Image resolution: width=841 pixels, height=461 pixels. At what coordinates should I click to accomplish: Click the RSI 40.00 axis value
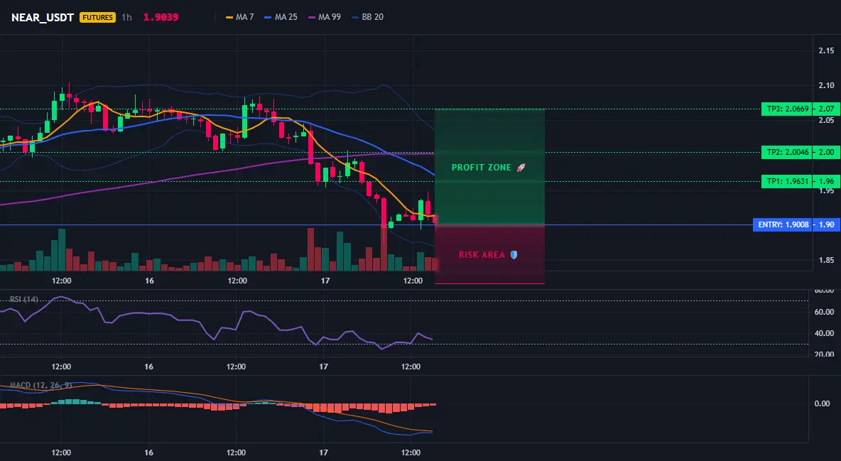point(824,333)
